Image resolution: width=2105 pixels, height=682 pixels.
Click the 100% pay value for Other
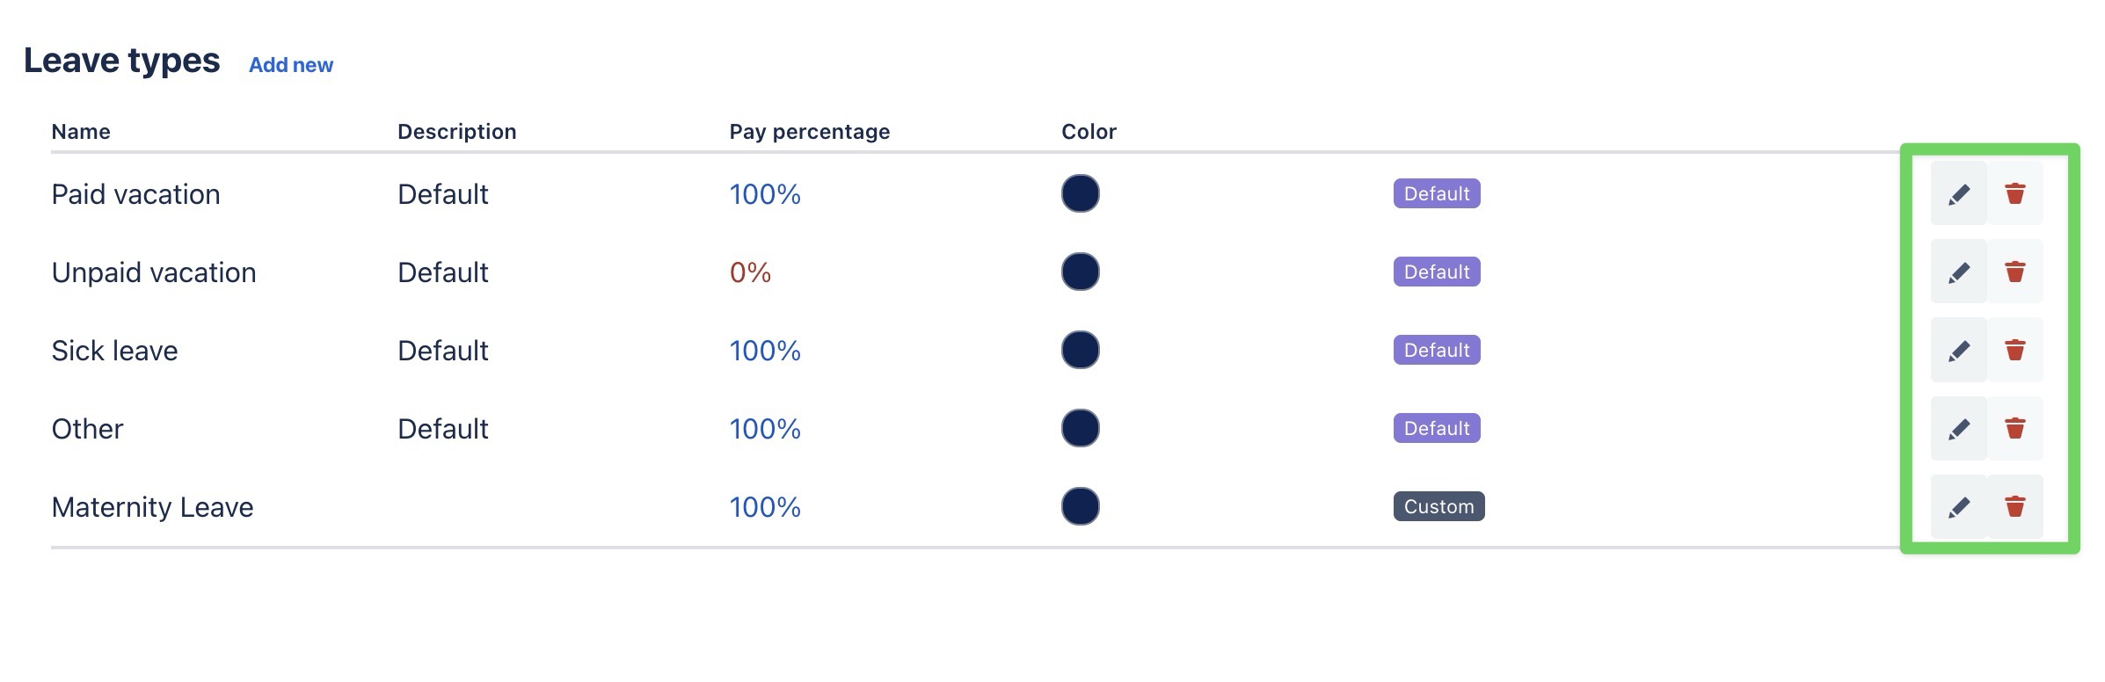pos(765,429)
